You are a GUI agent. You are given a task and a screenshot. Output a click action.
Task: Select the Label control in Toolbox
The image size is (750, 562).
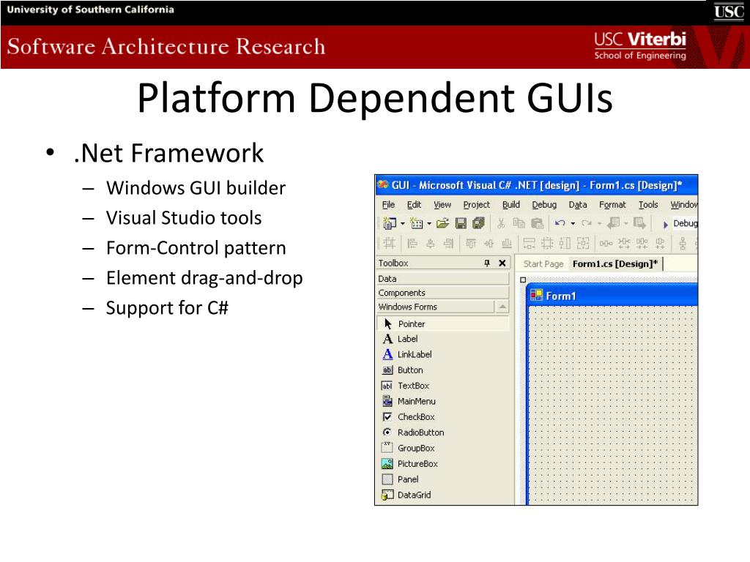(x=443, y=339)
